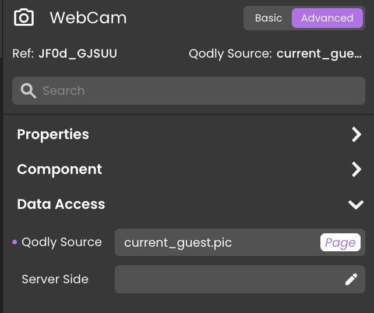Click the Data Access section heading

61,204
